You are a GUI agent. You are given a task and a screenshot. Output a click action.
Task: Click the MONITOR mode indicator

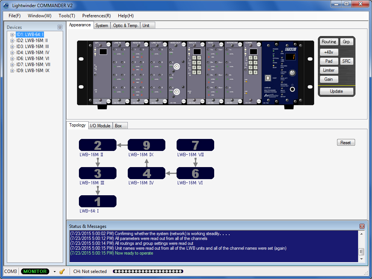coord(35,271)
